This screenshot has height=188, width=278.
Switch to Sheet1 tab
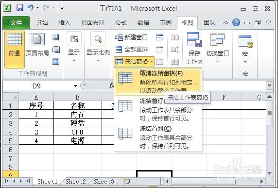[x=47, y=182]
